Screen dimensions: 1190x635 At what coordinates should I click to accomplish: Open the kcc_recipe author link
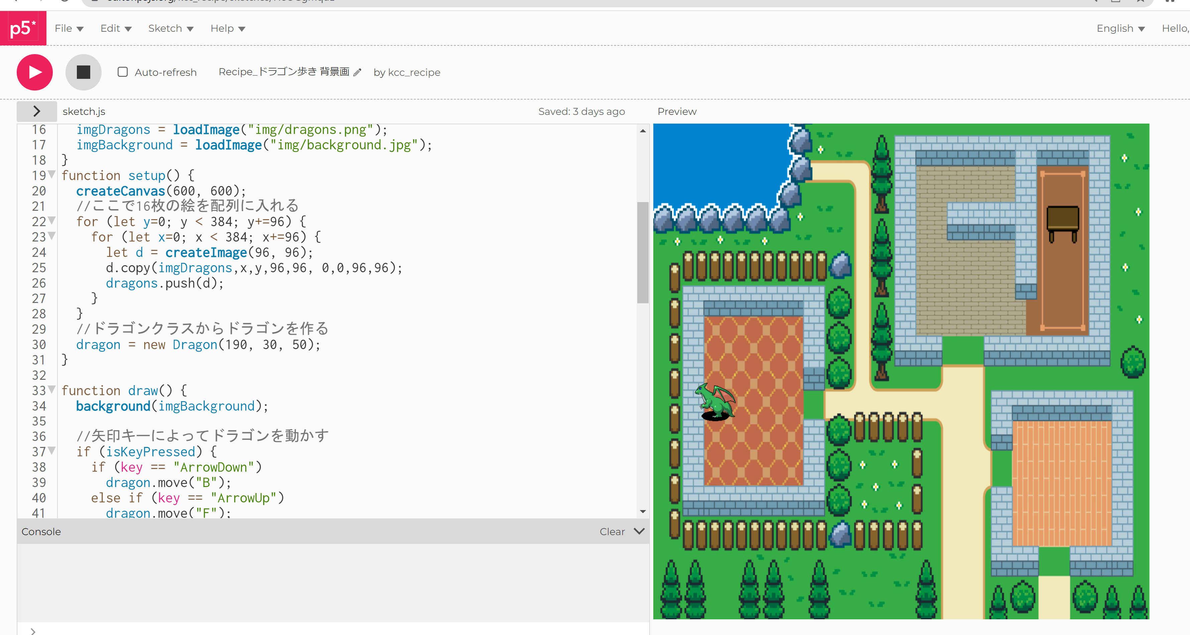[x=414, y=72]
